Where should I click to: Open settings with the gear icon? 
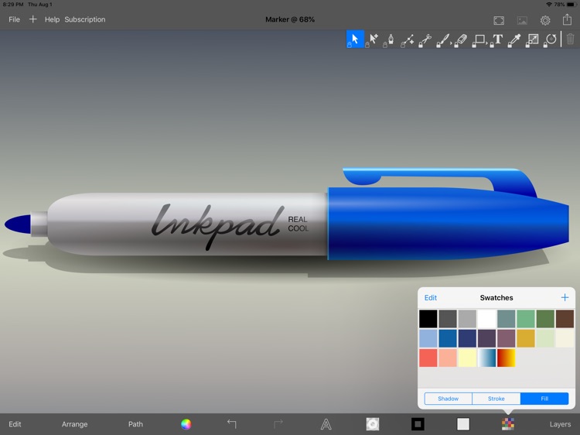pos(545,20)
